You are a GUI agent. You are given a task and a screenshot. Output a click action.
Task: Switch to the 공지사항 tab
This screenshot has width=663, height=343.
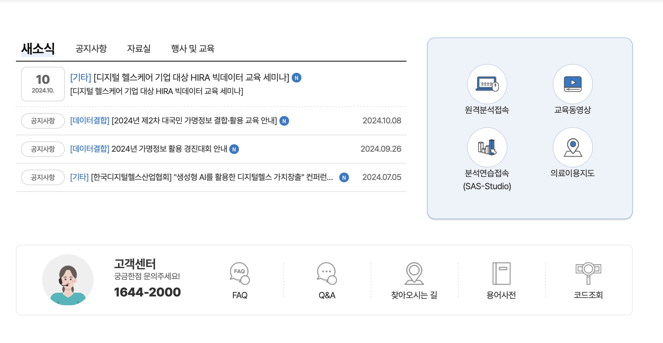click(x=91, y=48)
